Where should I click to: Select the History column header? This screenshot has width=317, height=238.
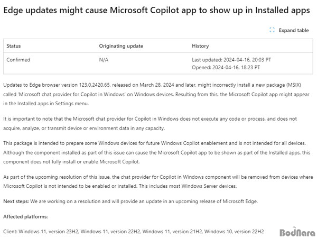[x=200, y=46]
